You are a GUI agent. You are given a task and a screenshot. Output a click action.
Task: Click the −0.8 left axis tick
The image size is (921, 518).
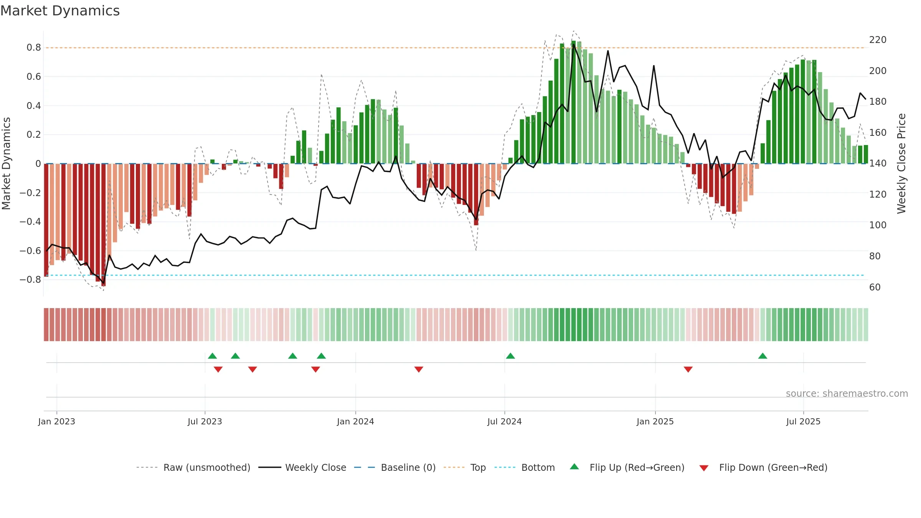coord(30,279)
